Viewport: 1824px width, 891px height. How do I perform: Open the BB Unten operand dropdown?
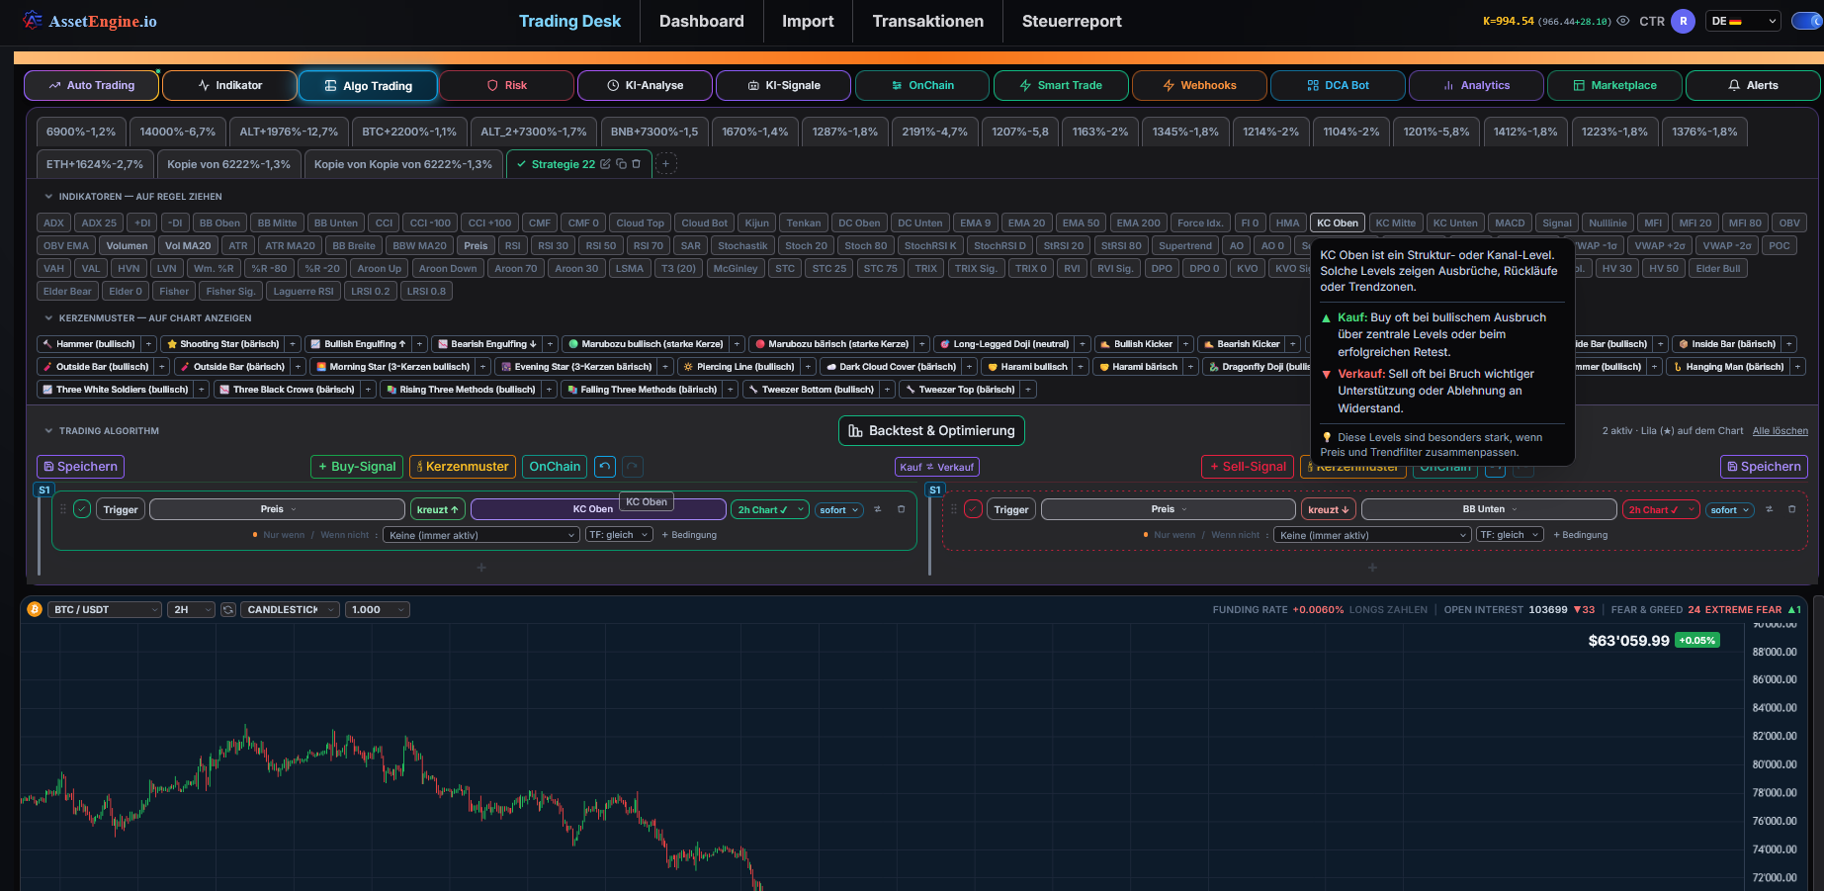1489,509
